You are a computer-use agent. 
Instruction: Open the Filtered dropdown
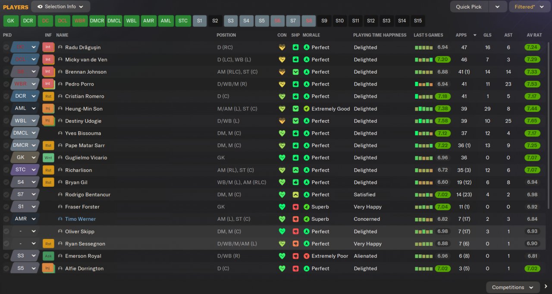(530, 7)
